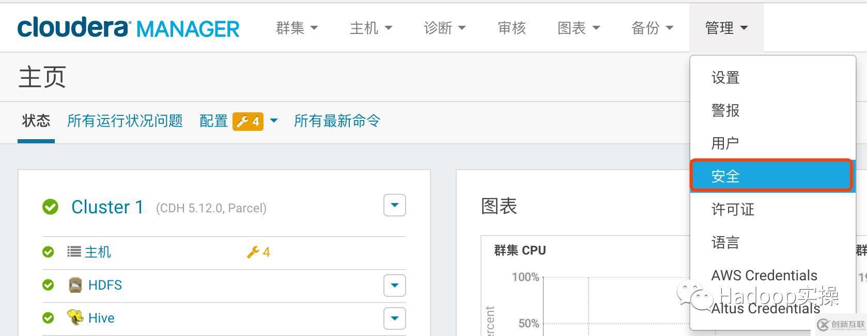Click the orange wrench 4 badge beside 配置
Image resolution: width=867 pixels, height=336 pixels.
click(x=248, y=122)
